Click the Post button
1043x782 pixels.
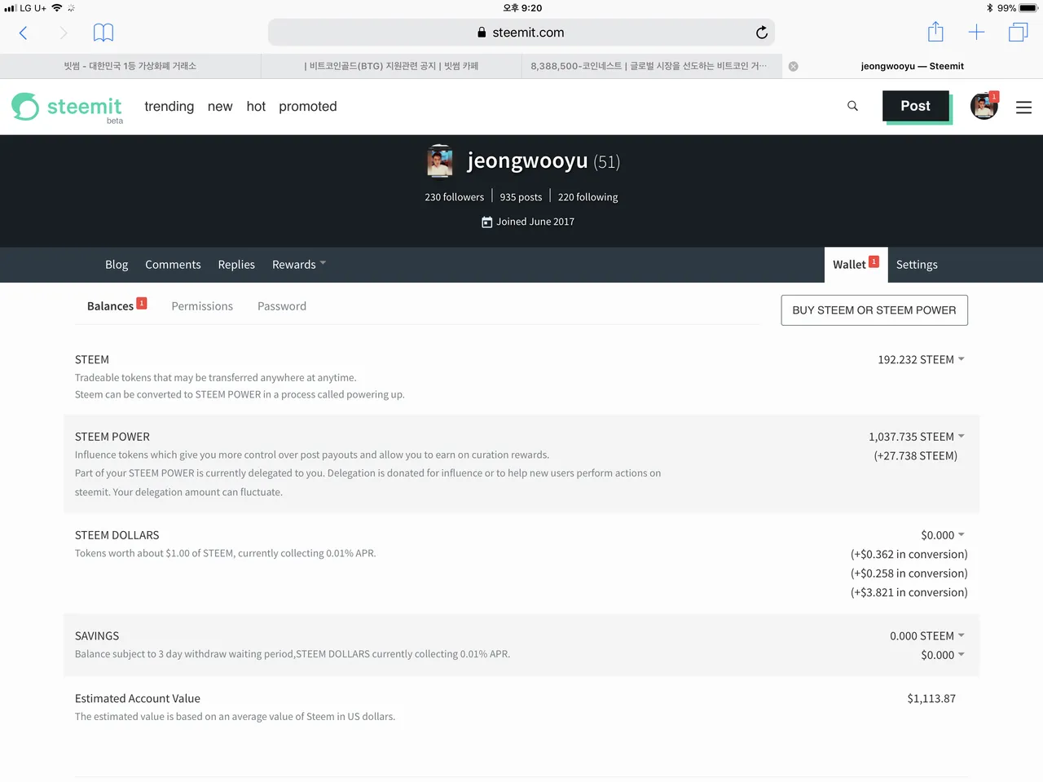(916, 106)
